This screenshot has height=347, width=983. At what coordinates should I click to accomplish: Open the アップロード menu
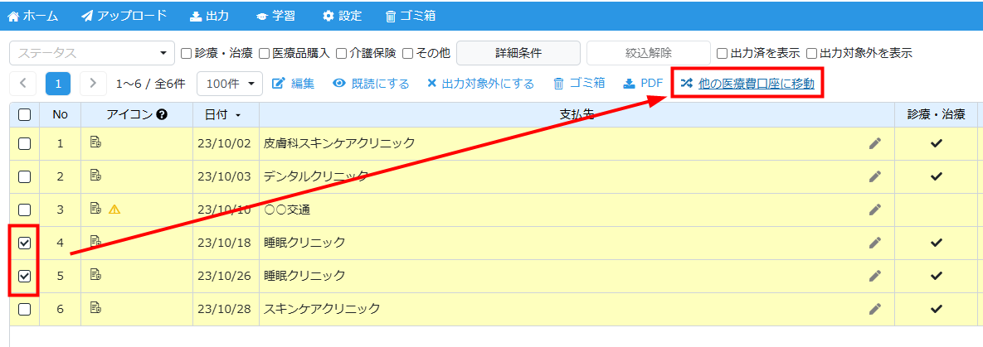pyautogui.click(x=124, y=15)
